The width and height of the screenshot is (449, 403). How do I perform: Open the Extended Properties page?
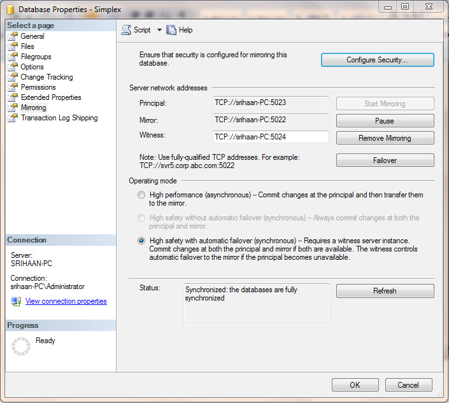point(51,97)
